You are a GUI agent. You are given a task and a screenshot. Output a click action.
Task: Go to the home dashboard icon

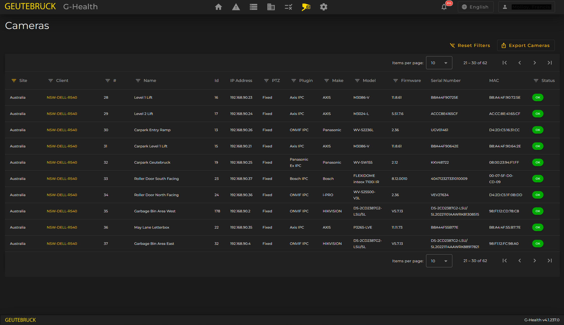pyautogui.click(x=218, y=7)
